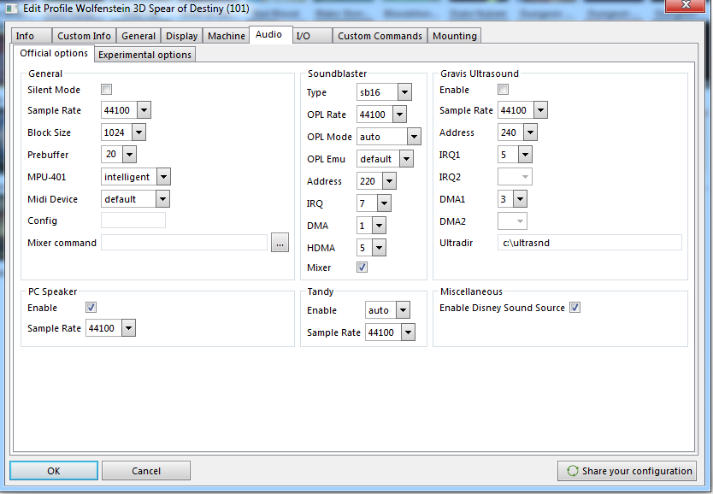Image resolution: width=713 pixels, height=494 pixels.
Task: Open the Custom Commands tab
Action: coord(380,36)
